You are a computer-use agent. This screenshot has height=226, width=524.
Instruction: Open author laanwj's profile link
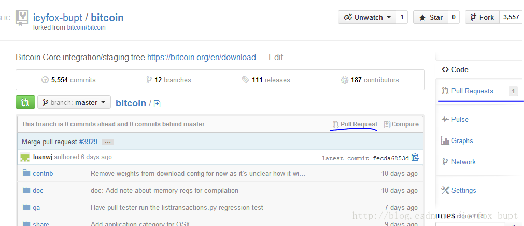coord(43,157)
